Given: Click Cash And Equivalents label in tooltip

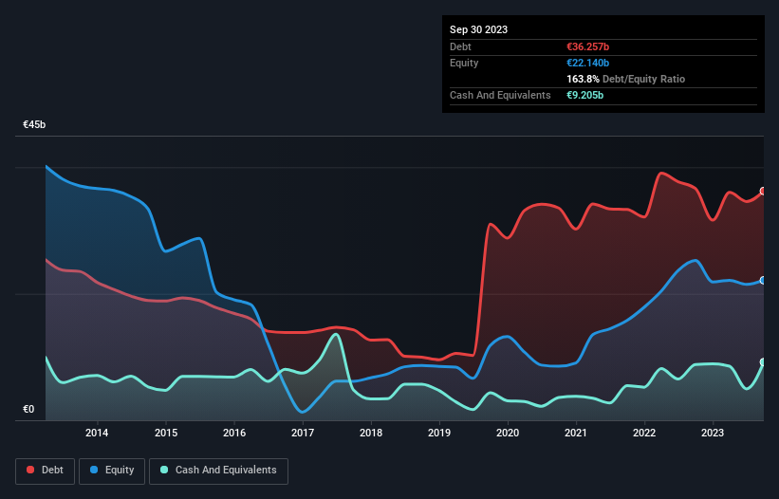Looking at the screenshot, I should (500, 95).
